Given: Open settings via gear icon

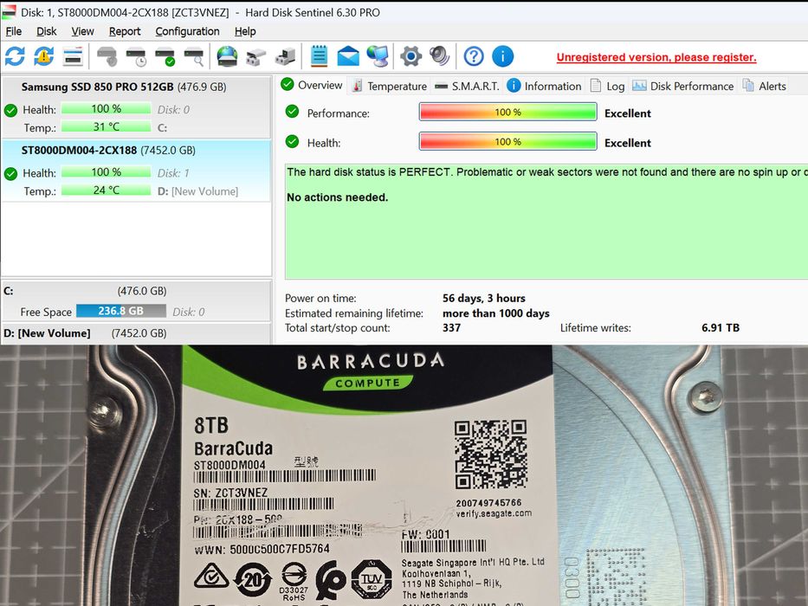Looking at the screenshot, I should click(x=410, y=56).
